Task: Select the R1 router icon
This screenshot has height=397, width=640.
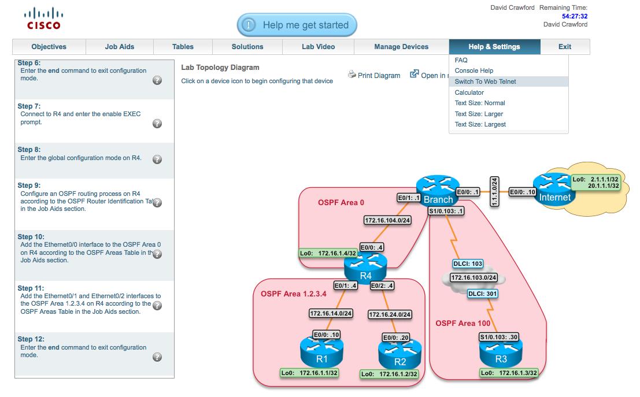Action: pyautogui.click(x=321, y=352)
